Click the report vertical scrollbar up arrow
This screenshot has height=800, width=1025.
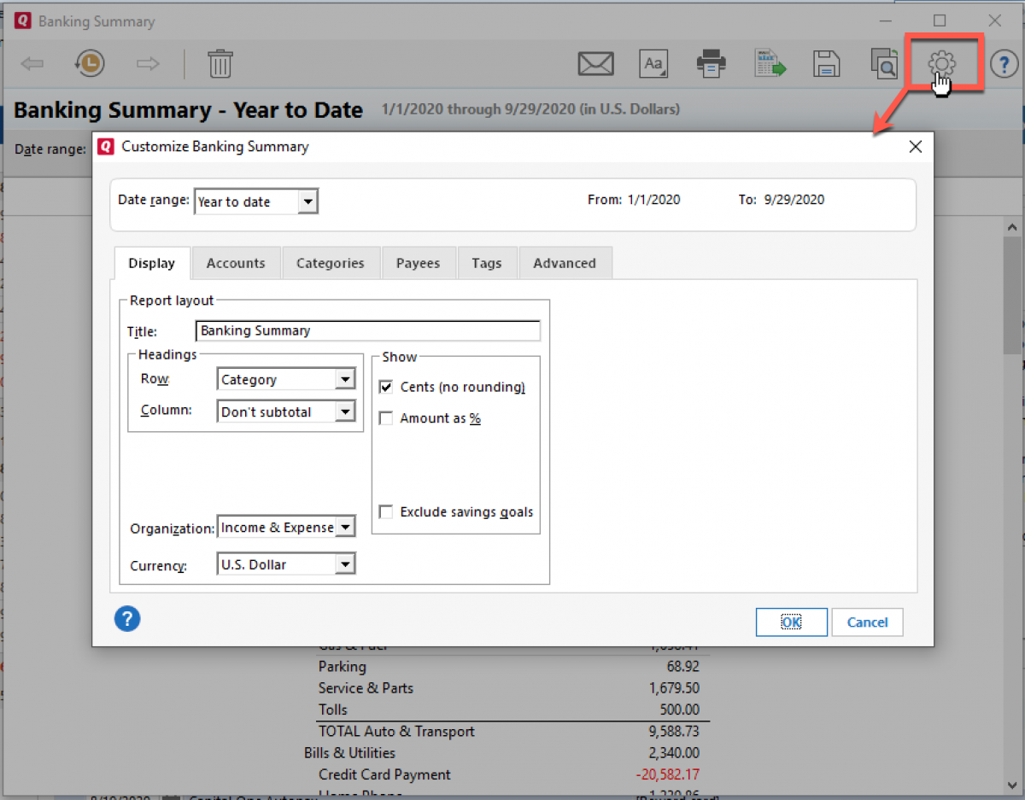click(1012, 228)
